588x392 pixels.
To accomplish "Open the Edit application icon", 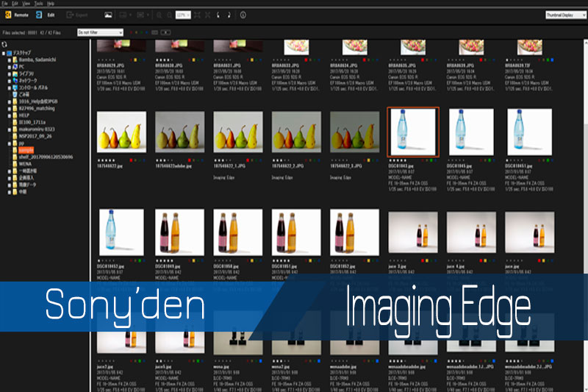I will click(x=39, y=15).
